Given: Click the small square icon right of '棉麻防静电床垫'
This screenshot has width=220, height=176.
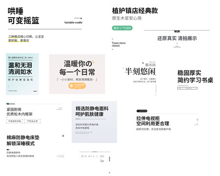Looking at the screenshot, I should point(63,136).
